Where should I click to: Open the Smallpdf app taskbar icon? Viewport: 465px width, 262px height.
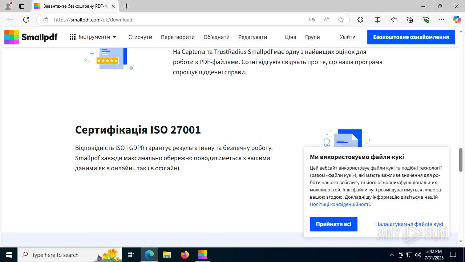click(202, 255)
